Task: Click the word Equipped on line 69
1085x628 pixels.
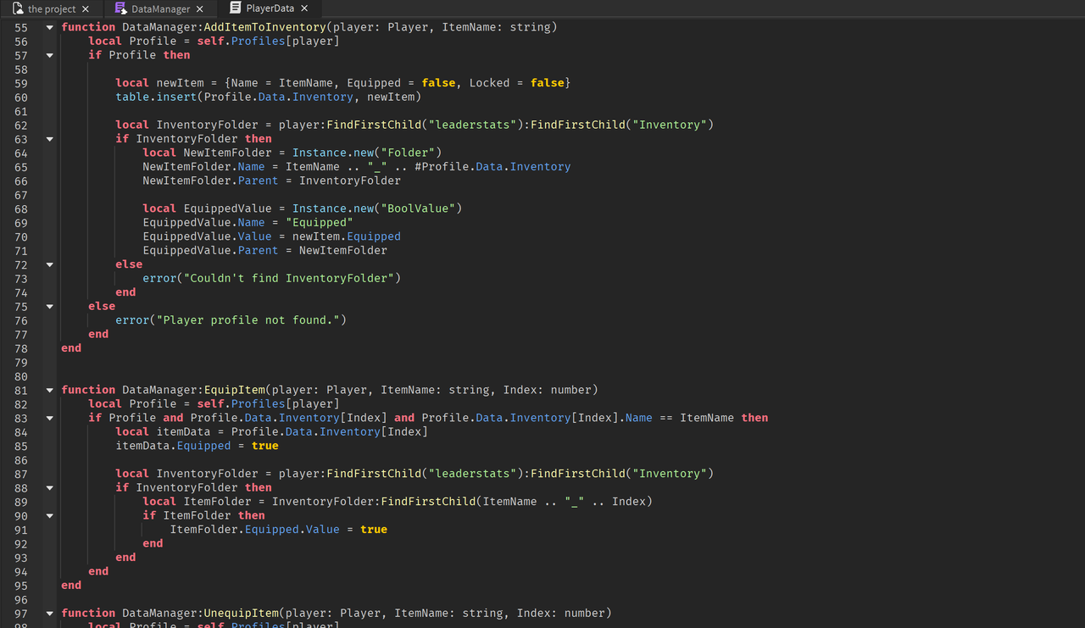Action: 320,222
